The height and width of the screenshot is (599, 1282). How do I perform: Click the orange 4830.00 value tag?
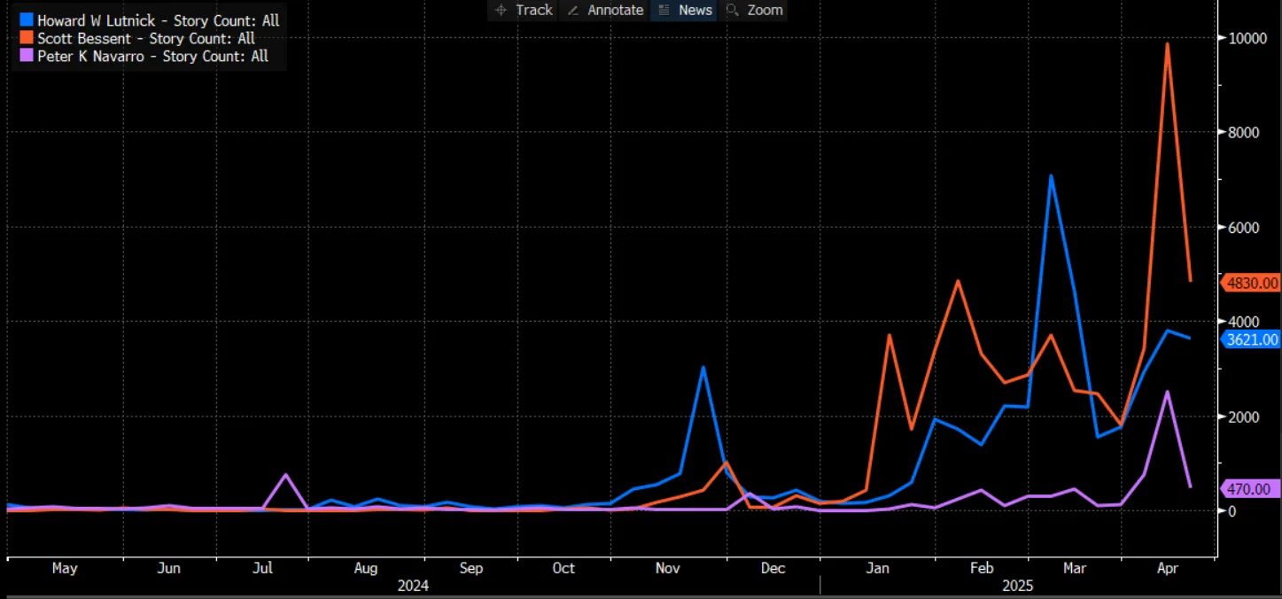pos(1252,283)
